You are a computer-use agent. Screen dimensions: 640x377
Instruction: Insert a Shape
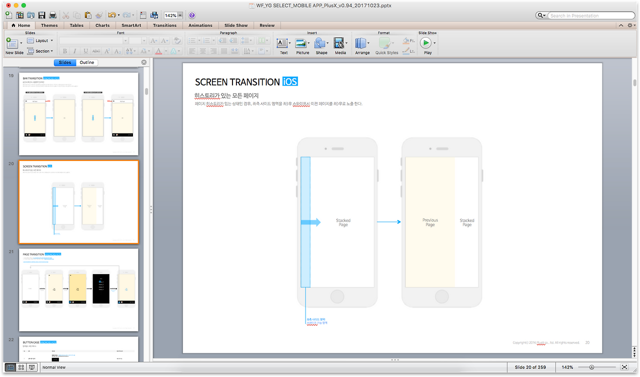(x=321, y=45)
